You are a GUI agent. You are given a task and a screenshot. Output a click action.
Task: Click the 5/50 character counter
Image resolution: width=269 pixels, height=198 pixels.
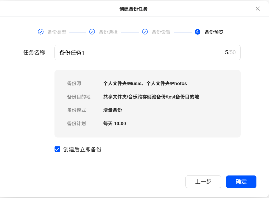click(230, 53)
